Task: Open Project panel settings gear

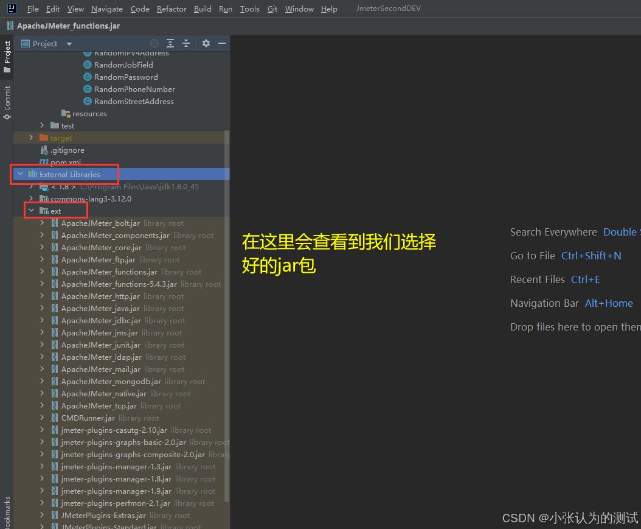Action: point(206,43)
